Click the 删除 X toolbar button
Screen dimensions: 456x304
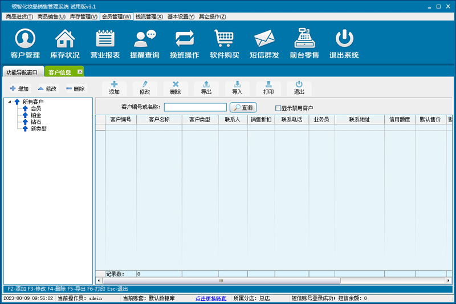click(176, 88)
